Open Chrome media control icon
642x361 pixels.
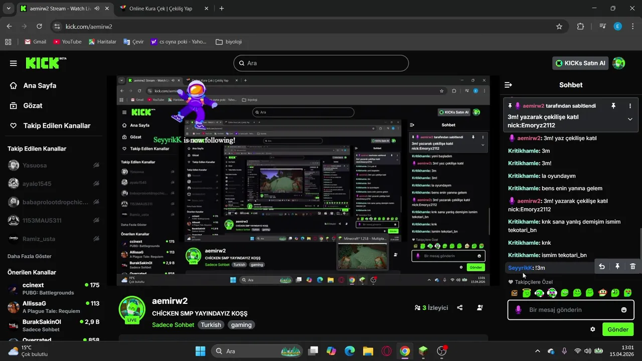coord(603,27)
